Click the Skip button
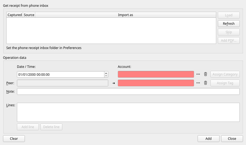This screenshot has width=246, height=145. (x=229, y=32)
